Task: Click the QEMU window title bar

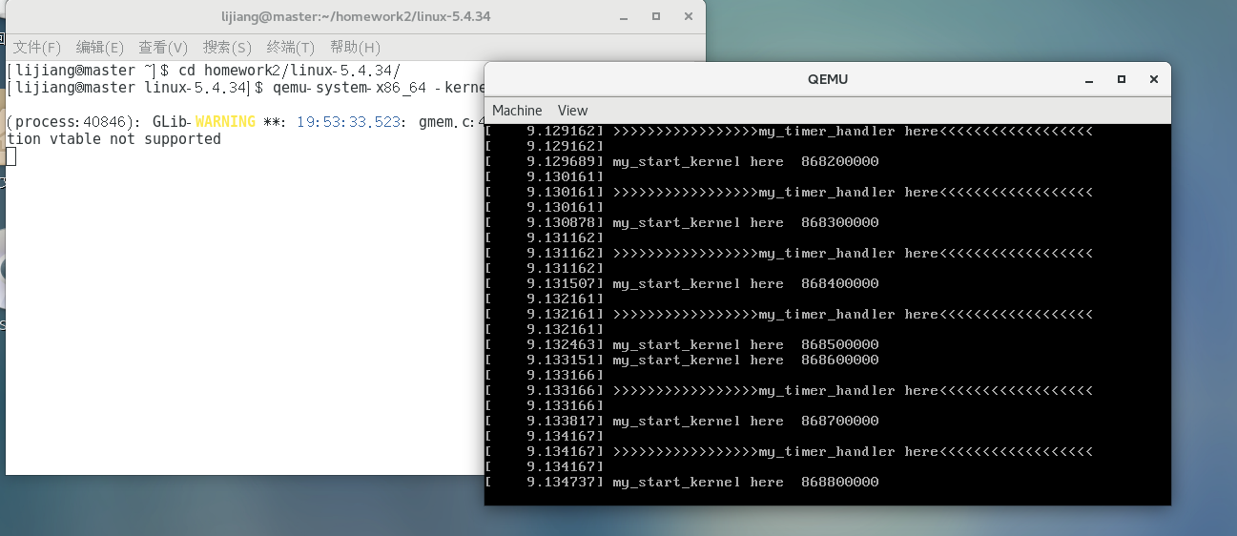Action: click(827, 80)
